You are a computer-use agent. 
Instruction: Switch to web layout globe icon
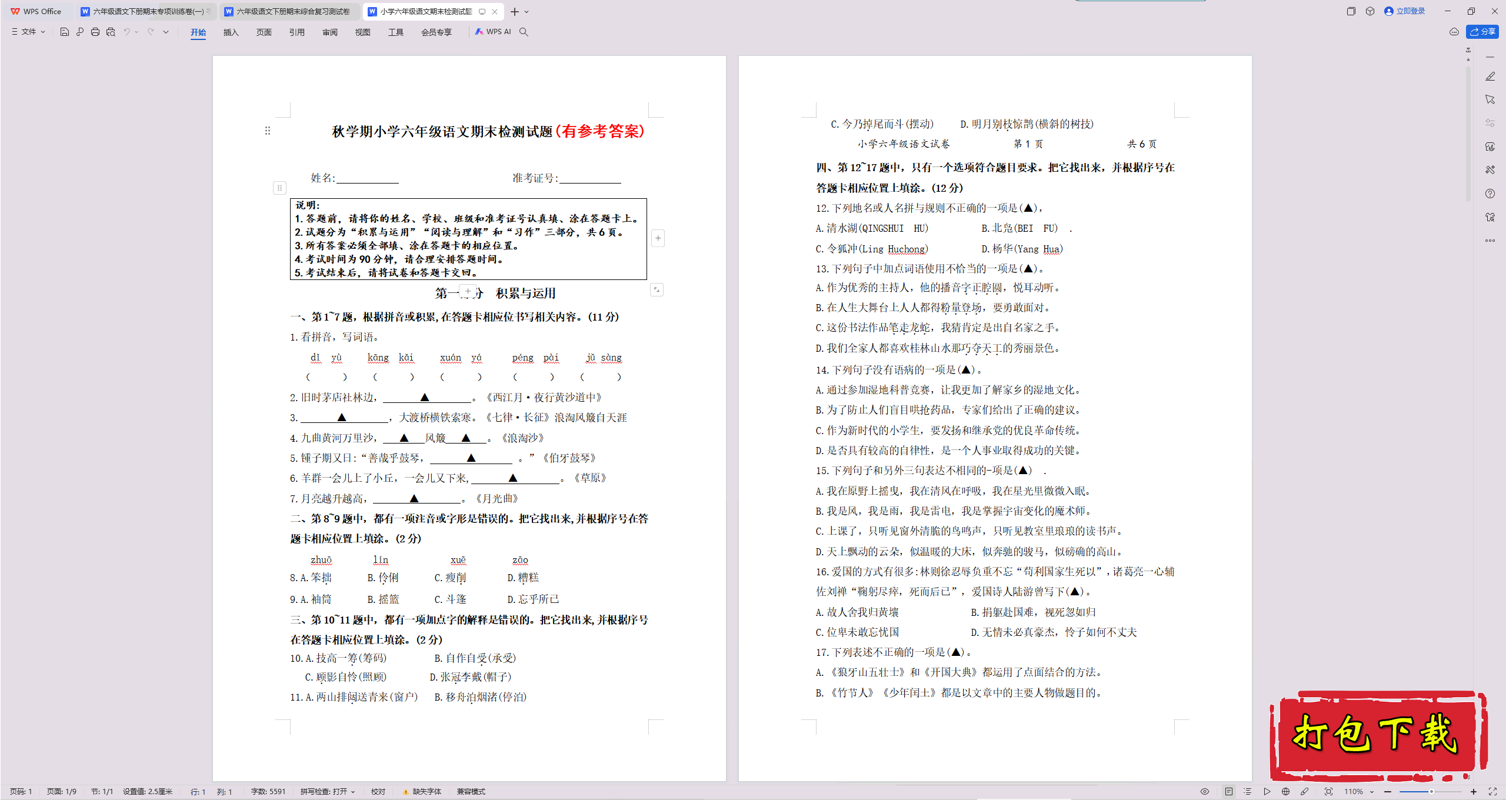(1286, 792)
